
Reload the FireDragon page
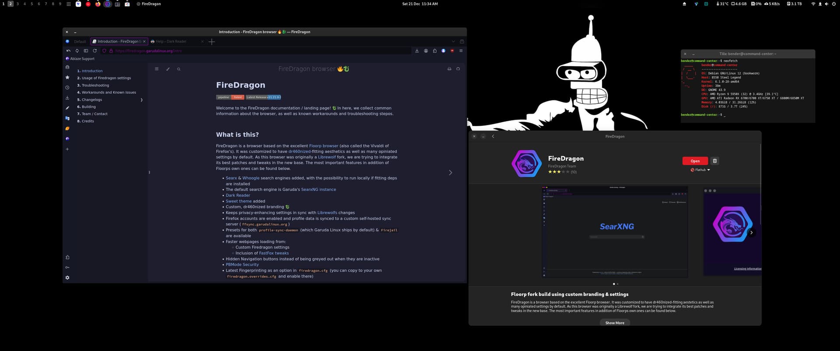coord(94,51)
